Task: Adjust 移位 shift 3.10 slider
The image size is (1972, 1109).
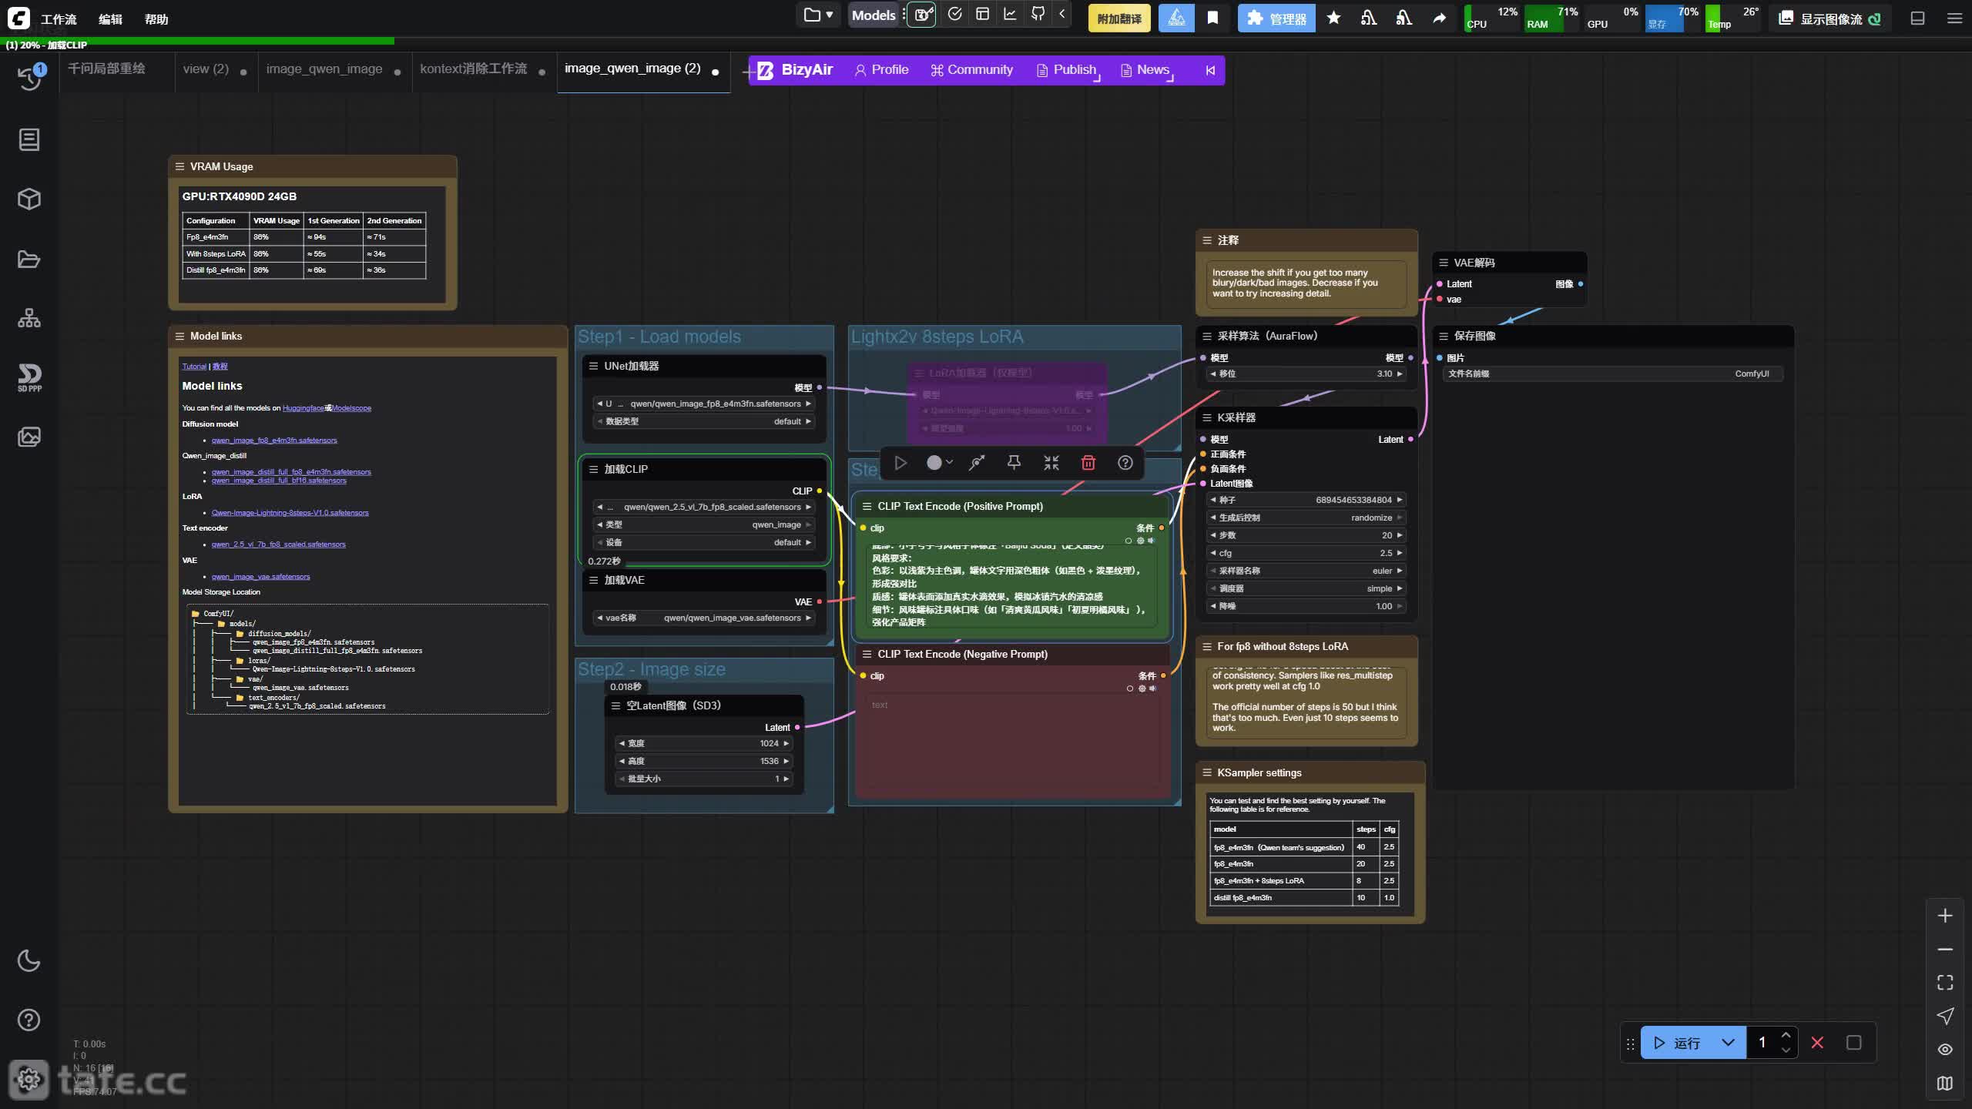Action: tap(1306, 374)
